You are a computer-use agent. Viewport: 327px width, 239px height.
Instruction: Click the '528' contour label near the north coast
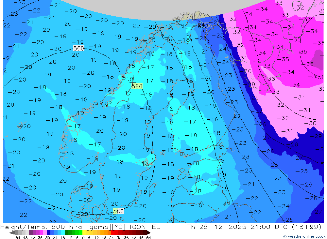(x=203, y=26)
